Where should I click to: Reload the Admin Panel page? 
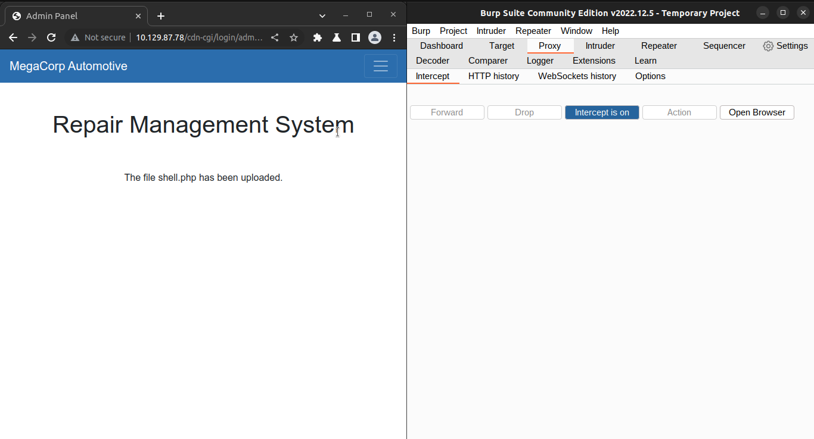coord(51,37)
